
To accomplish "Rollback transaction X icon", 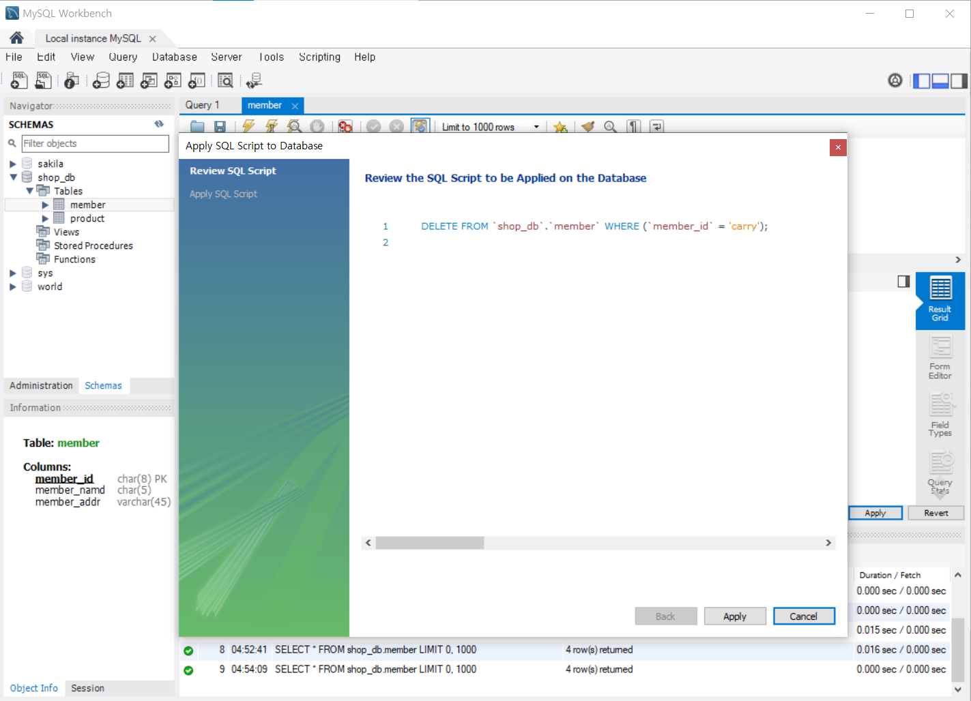I will coord(396,127).
